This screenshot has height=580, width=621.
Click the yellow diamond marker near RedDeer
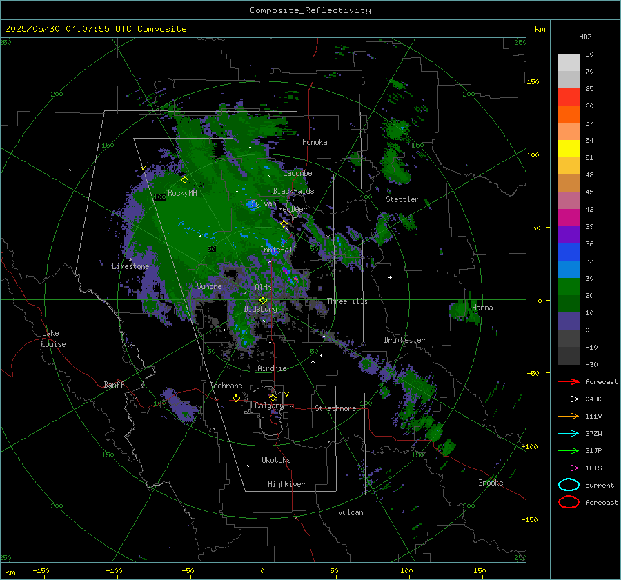[x=284, y=224]
